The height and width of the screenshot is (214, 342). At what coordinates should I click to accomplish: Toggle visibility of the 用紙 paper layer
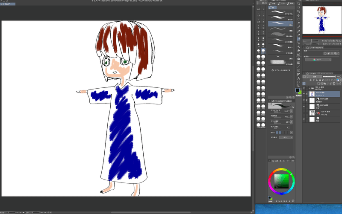[304, 119]
